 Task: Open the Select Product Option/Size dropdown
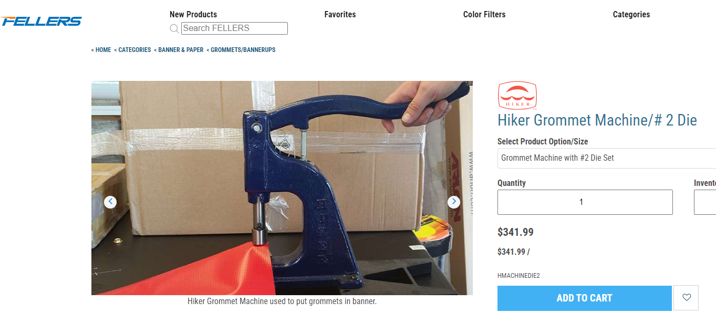tap(607, 158)
